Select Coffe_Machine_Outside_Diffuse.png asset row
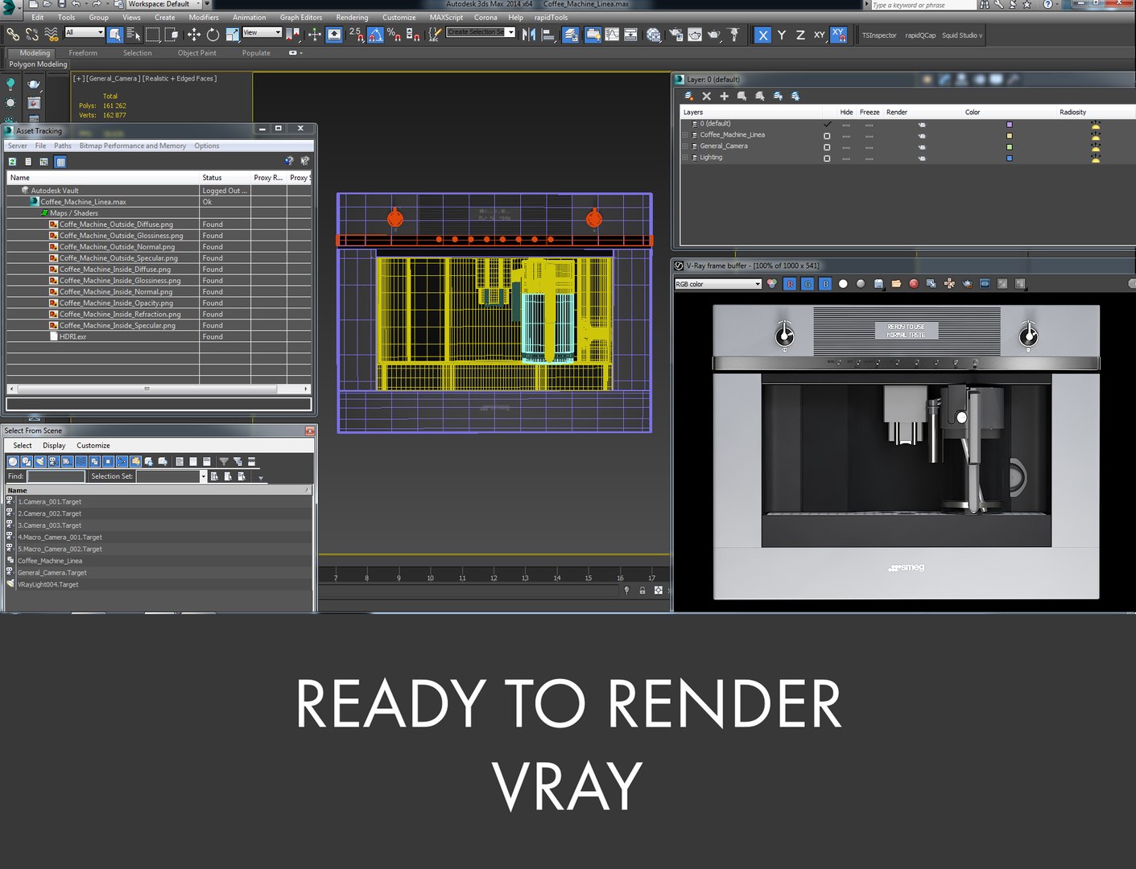This screenshot has width=1136, height=869. 159,224
